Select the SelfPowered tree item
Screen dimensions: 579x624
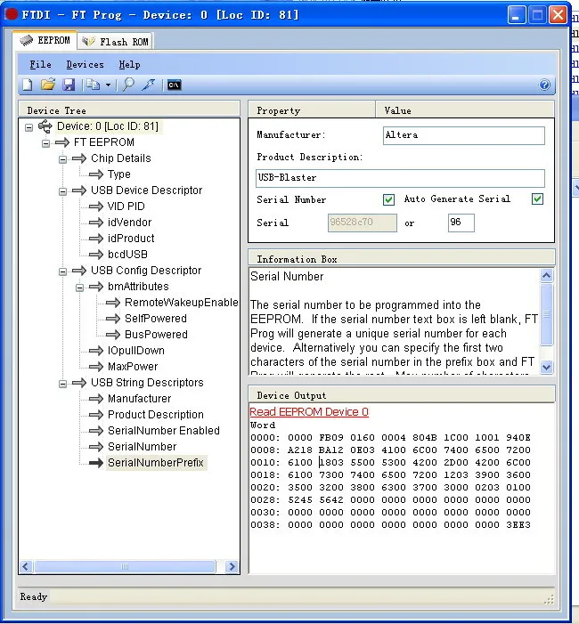[155, 319]
